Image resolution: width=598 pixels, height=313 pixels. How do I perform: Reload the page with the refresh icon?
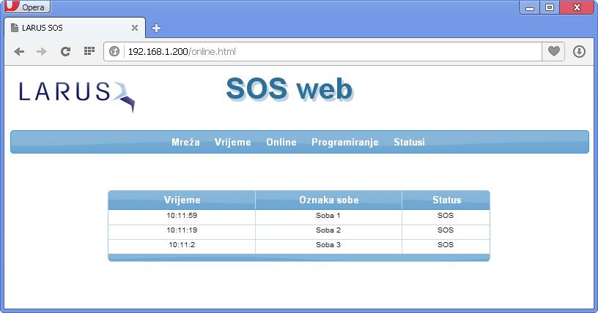point(65,51)
